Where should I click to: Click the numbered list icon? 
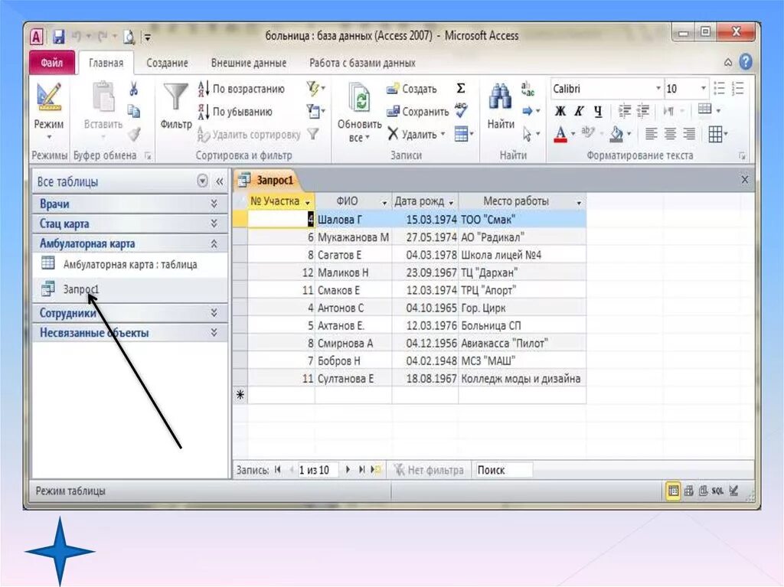[737, 89]
